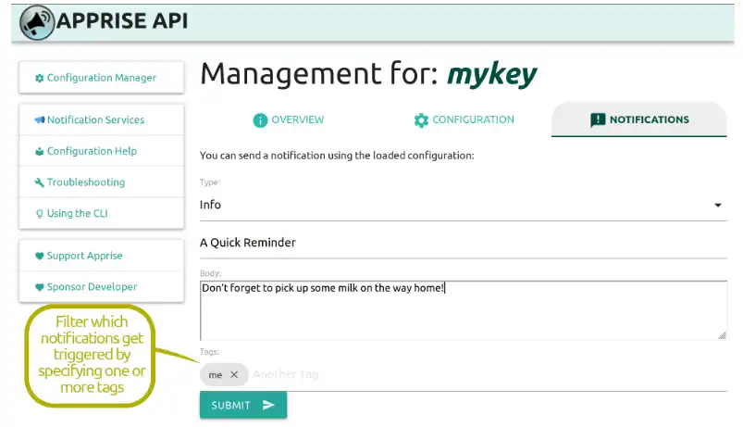Open Configuration Help page
The height and width of the screenshot is (427, 743).
point(102,151)
